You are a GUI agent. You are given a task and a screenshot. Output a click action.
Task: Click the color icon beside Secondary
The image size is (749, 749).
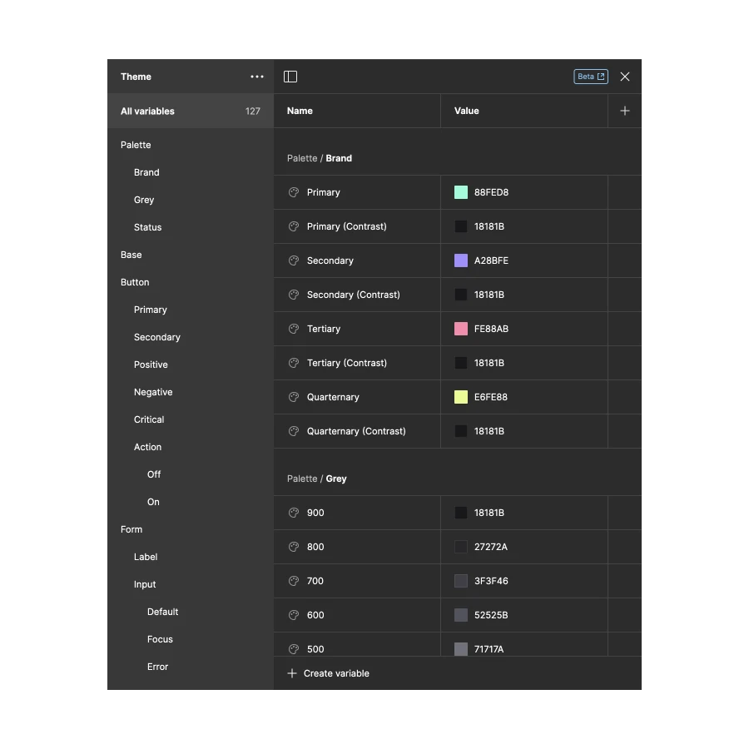pos(294,260)
